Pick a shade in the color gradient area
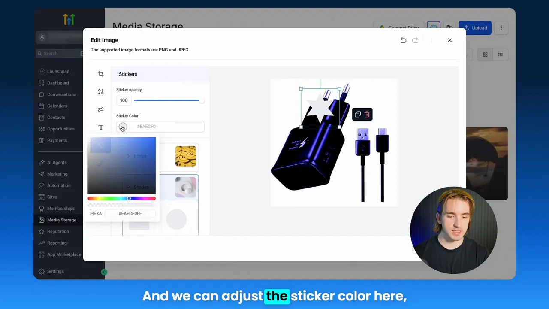The width and height of the screenshot is (549, 309). pos(121,166)
